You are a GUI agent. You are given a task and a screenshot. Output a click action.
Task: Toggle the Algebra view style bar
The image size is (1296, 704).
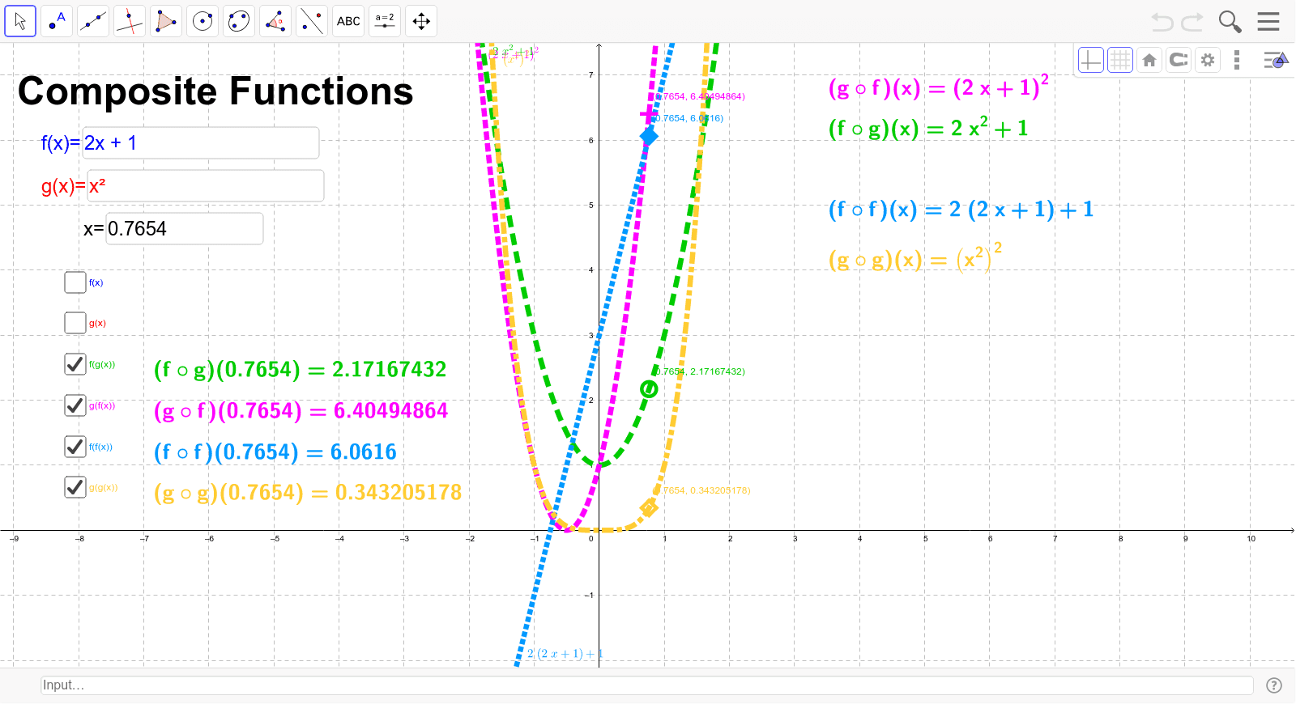pyautogui.click(x=1275, y=60)
